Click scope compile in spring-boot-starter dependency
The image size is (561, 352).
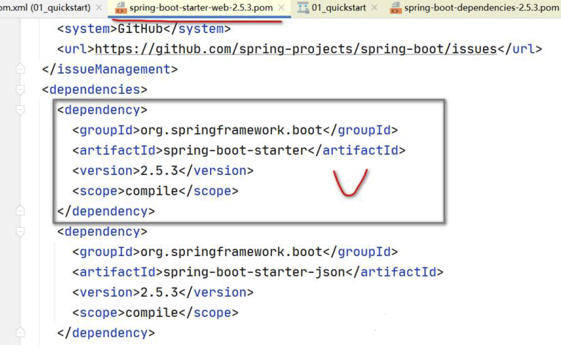tap(155, 191)
